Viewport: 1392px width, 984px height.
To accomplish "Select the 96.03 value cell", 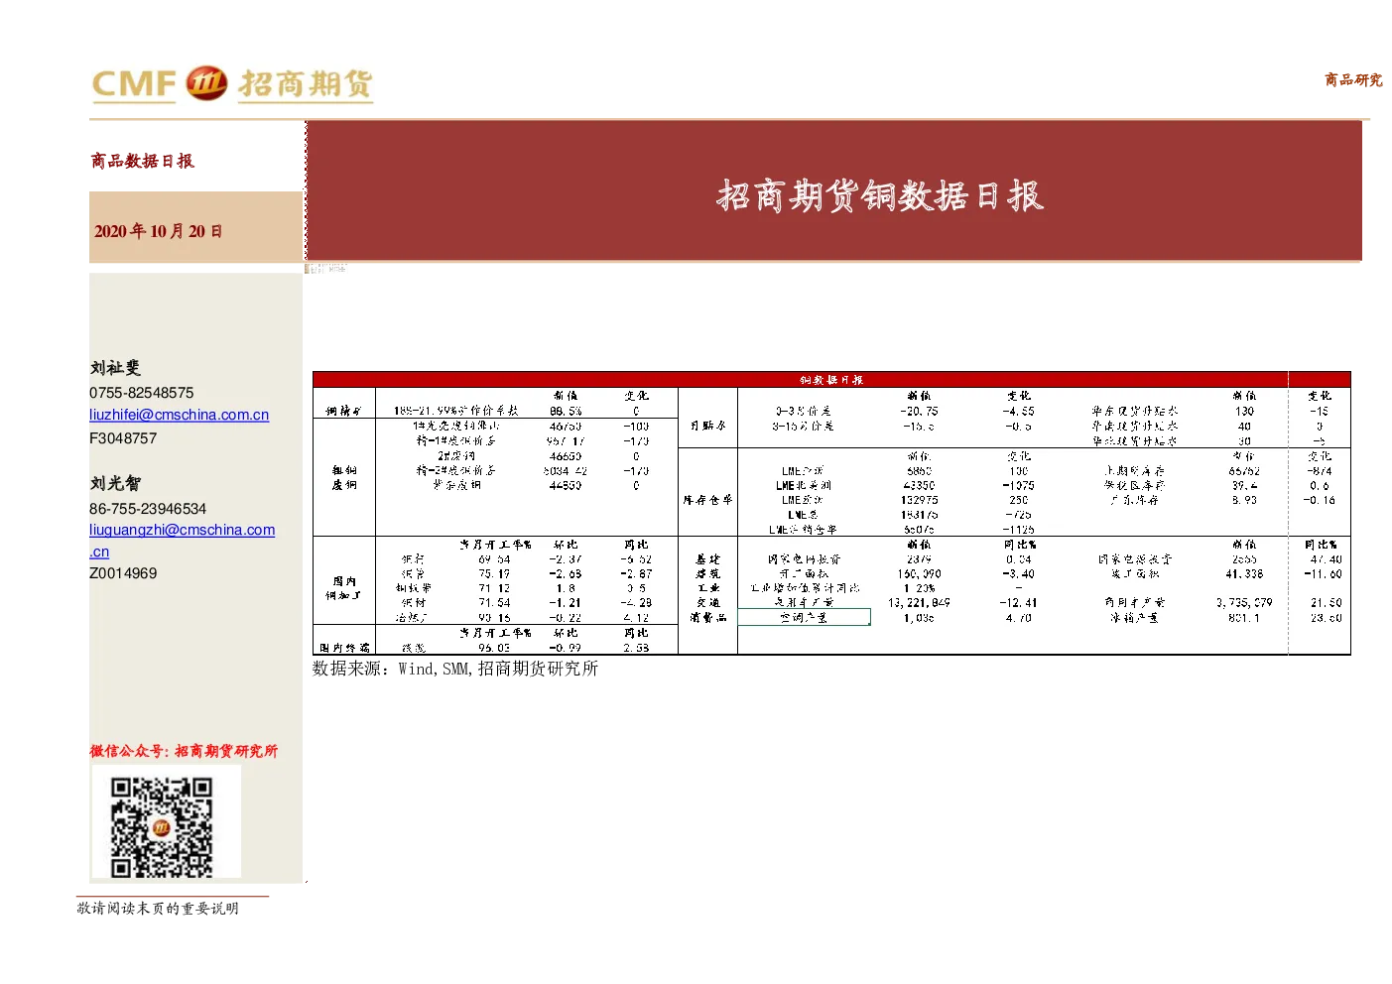I will pyautogui.click(x=494, y=648).
